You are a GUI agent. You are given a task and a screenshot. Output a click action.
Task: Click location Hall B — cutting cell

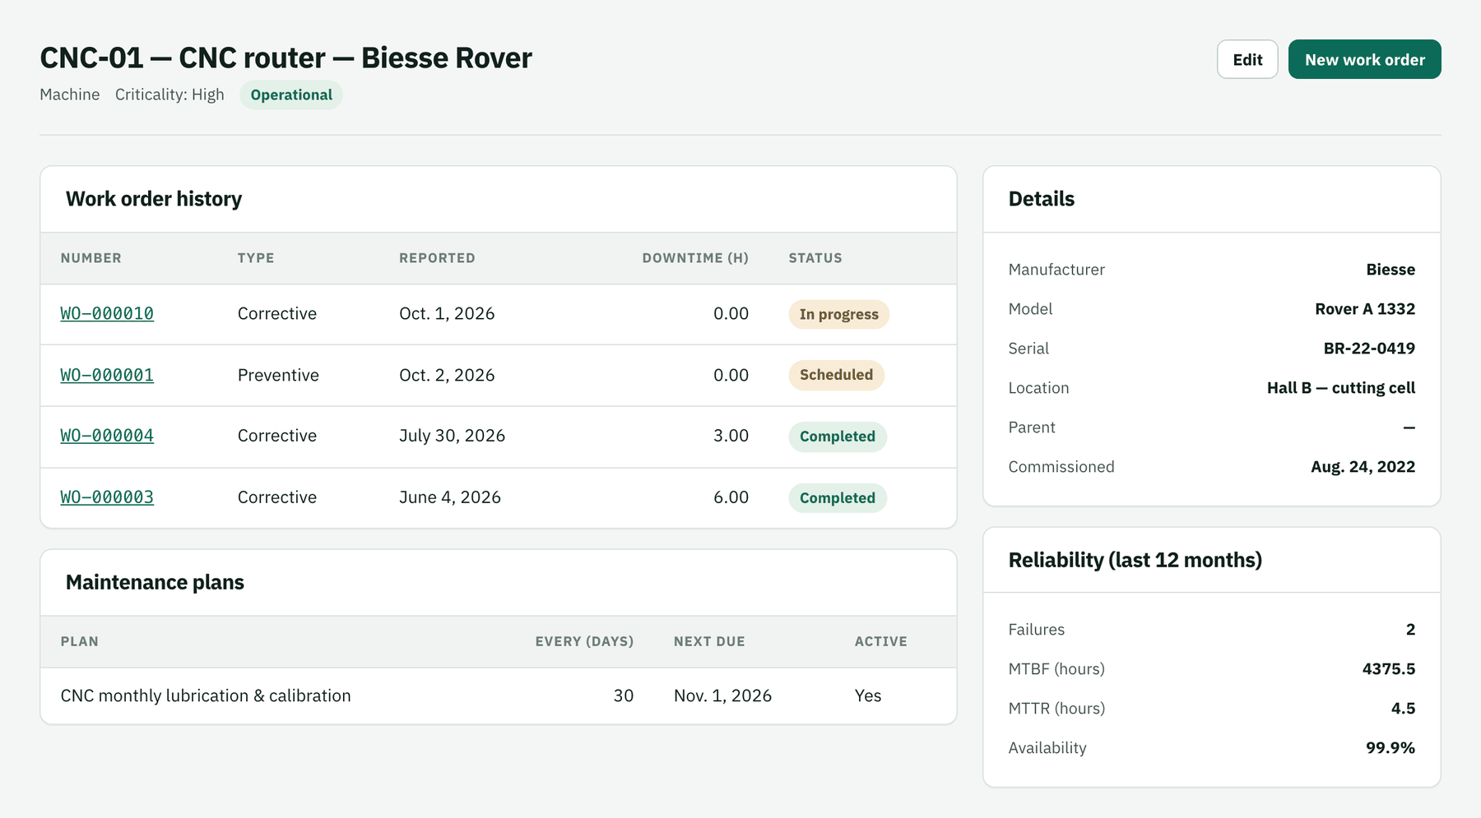pos(1341,388)
